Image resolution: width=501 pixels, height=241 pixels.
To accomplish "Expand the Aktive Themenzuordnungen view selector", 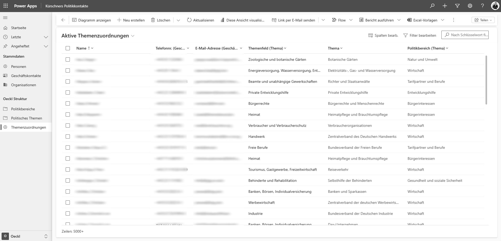I will click(133, 36).
